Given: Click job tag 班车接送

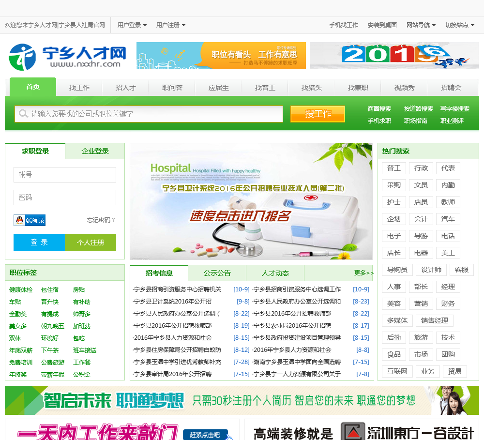Looking at the screenshot, I should pyautogui.click(x=85, y=350).
